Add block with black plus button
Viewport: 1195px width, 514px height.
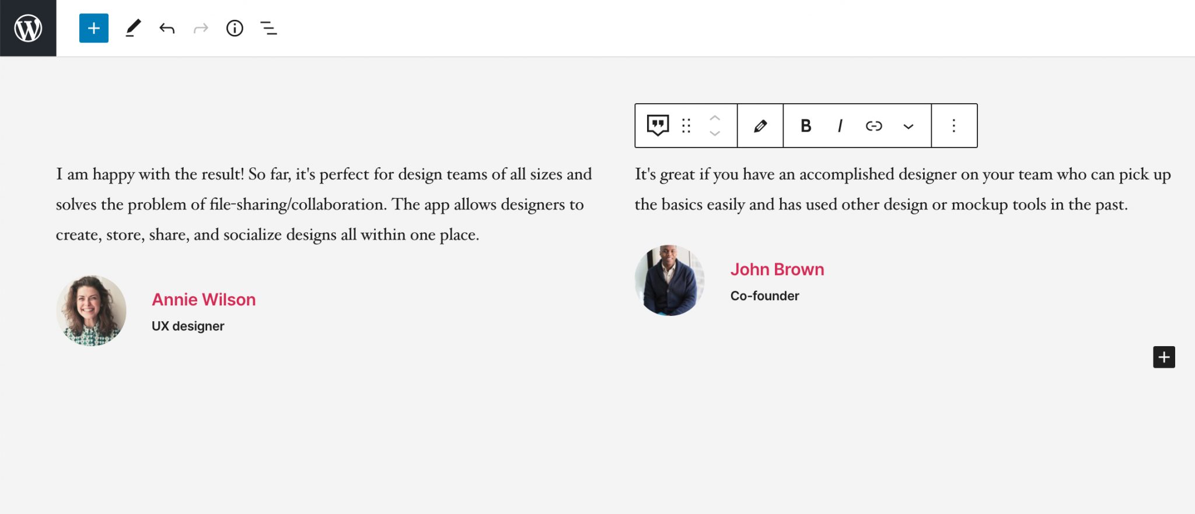click(x=1163, y=357)
